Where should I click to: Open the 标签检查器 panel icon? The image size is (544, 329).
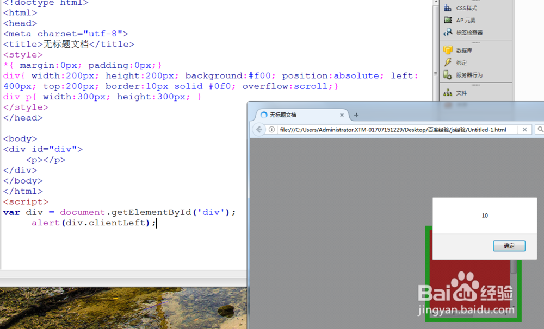point(448,32)
